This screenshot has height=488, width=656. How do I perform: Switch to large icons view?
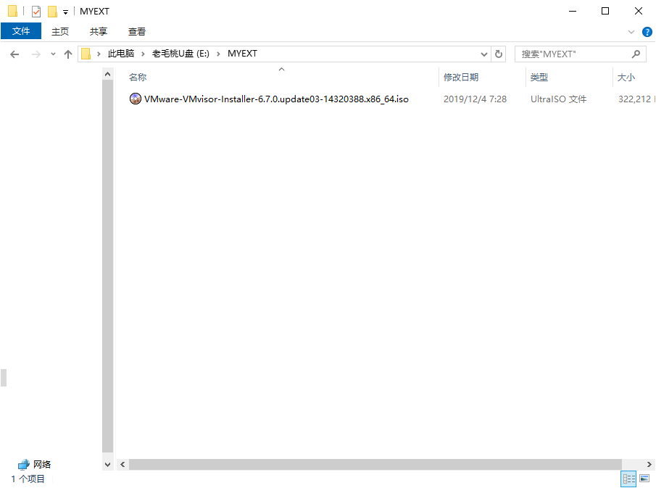tap(644, 479)
